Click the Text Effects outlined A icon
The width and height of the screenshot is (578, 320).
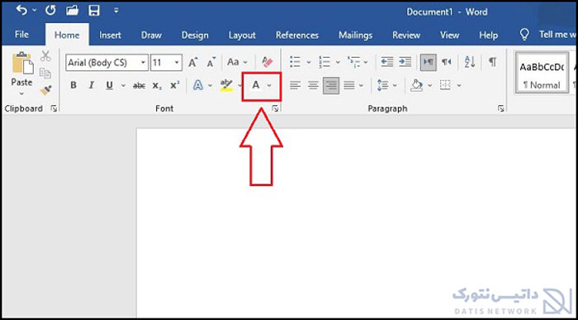pyautogui.click(x=198, y=86)
